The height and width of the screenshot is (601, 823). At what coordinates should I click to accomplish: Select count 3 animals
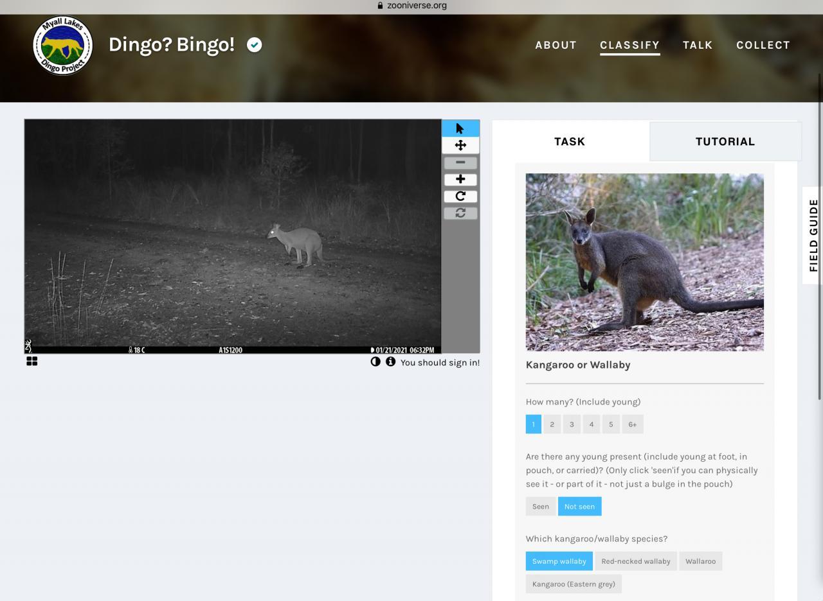click(x=572, y=424)
